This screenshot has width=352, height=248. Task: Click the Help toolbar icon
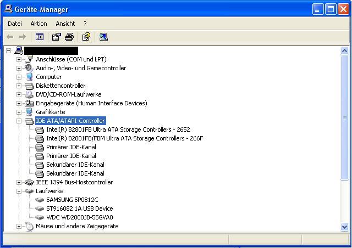(86, 37)
